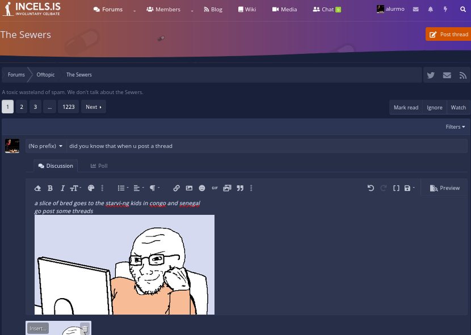Open the Filters dropdown

pyautogui.click(x=455, y=126)
